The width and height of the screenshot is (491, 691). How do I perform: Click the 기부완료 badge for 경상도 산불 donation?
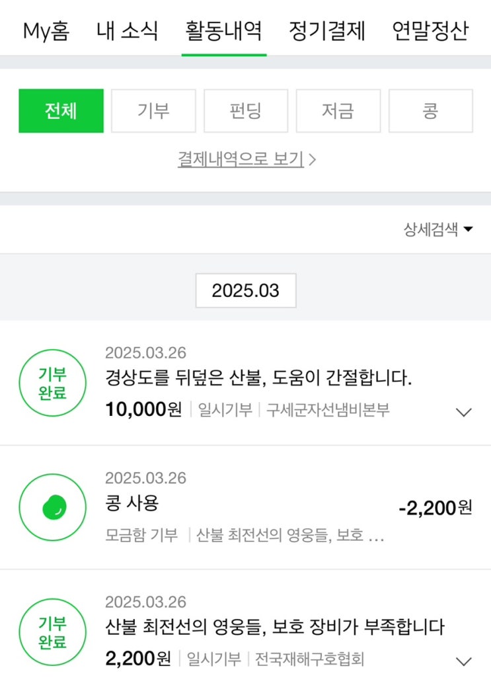[52, 383]
